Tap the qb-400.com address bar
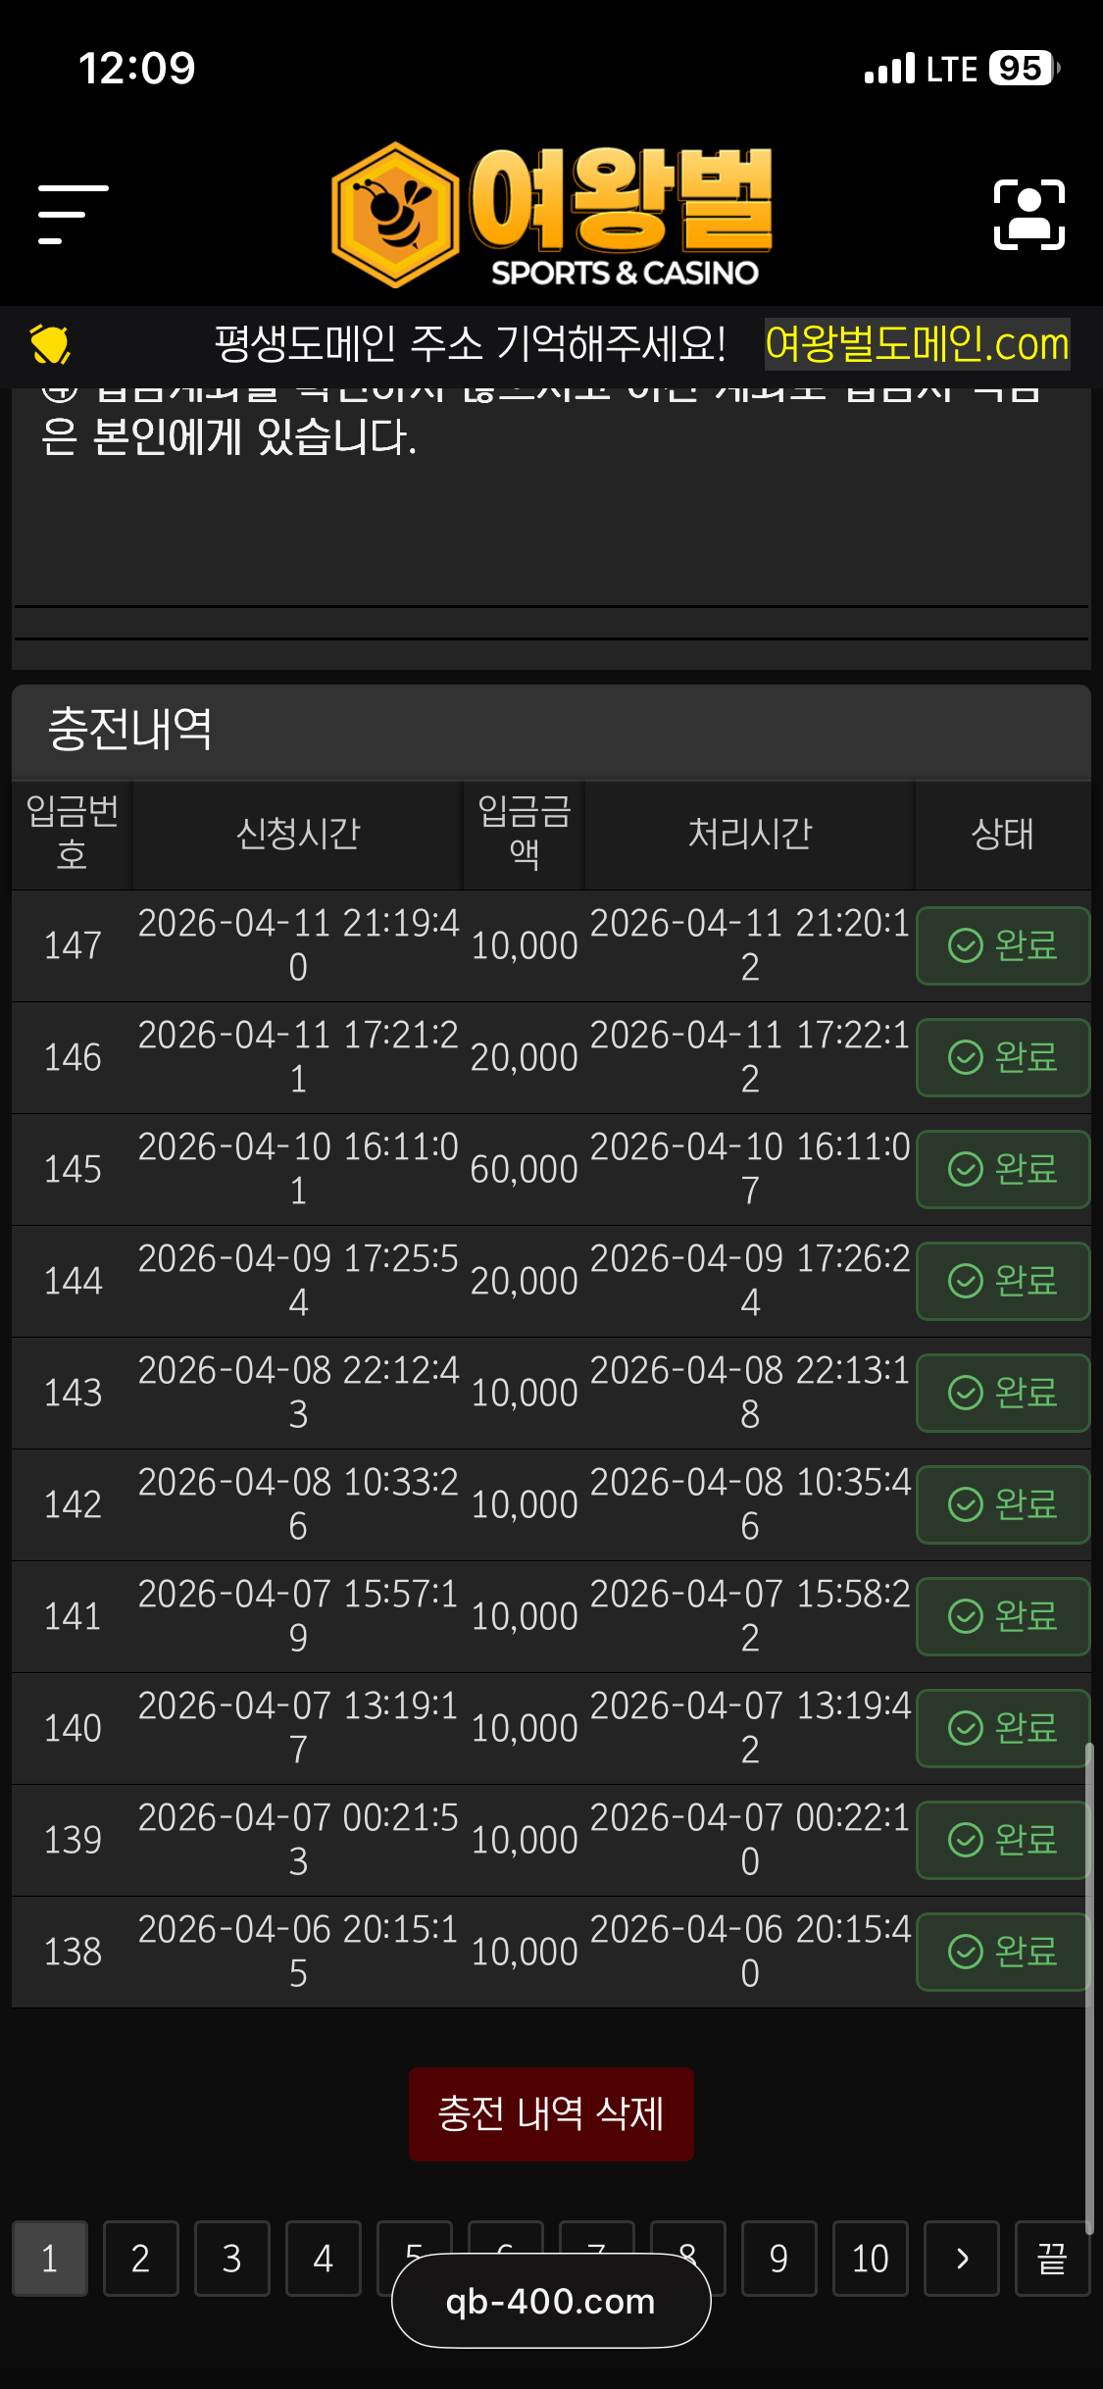Image resolution: width=1103 pixels, height=2389 pixels. tap(551, 2301)
